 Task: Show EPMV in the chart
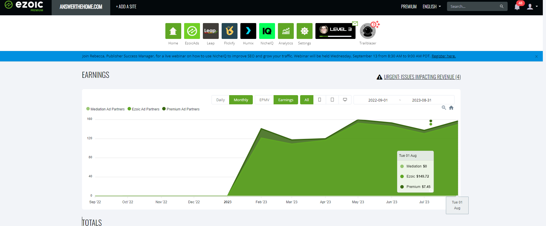tap(264, 100)
